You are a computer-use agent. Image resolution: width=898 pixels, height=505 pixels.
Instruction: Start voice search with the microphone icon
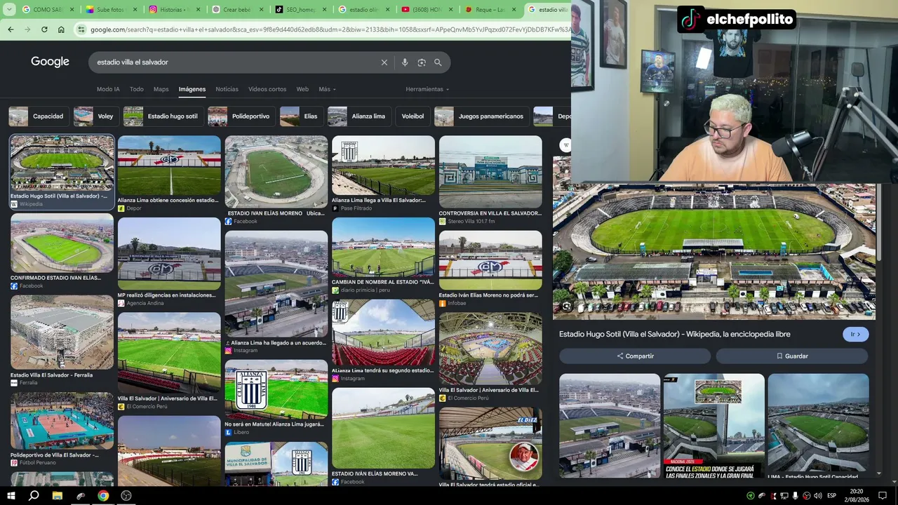tap(405, 62)
